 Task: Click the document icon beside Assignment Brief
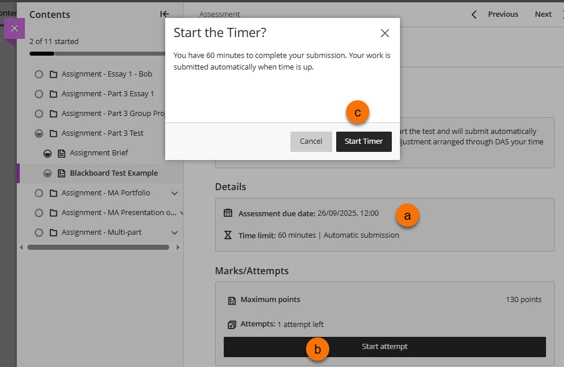pos(61,153)
